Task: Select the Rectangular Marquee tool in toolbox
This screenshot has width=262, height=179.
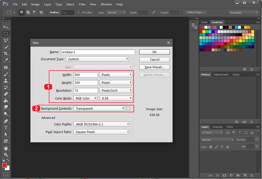Action: pos(6,34)
